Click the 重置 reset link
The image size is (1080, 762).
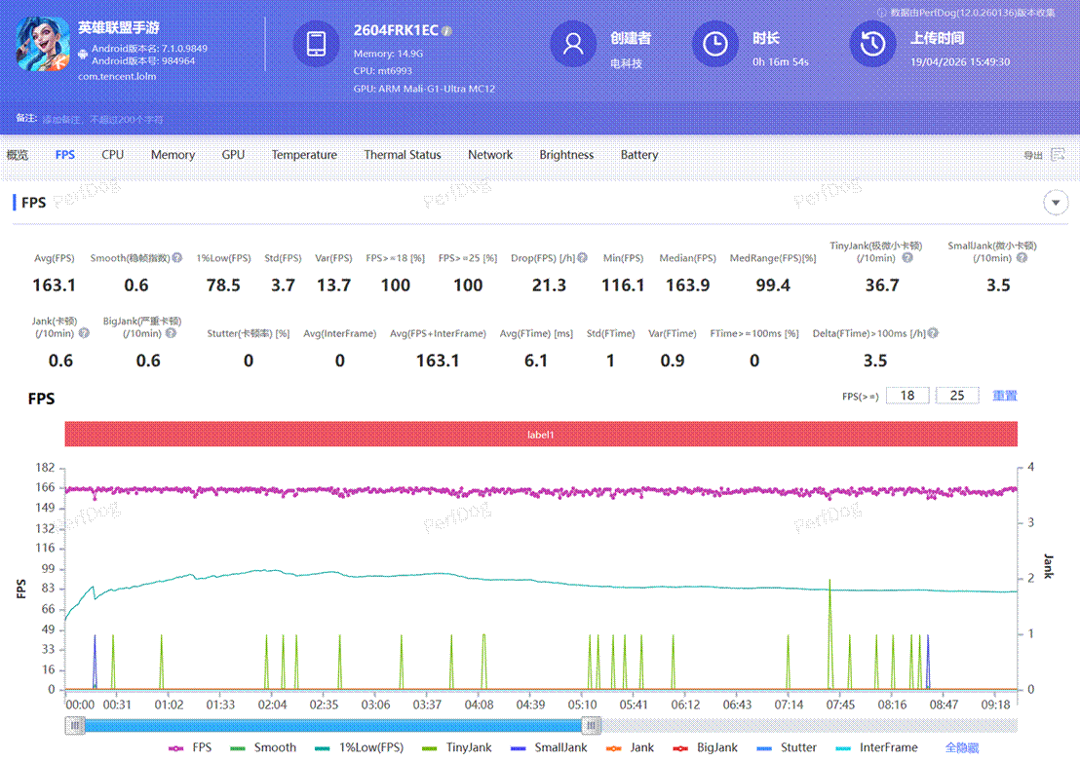1004,396
